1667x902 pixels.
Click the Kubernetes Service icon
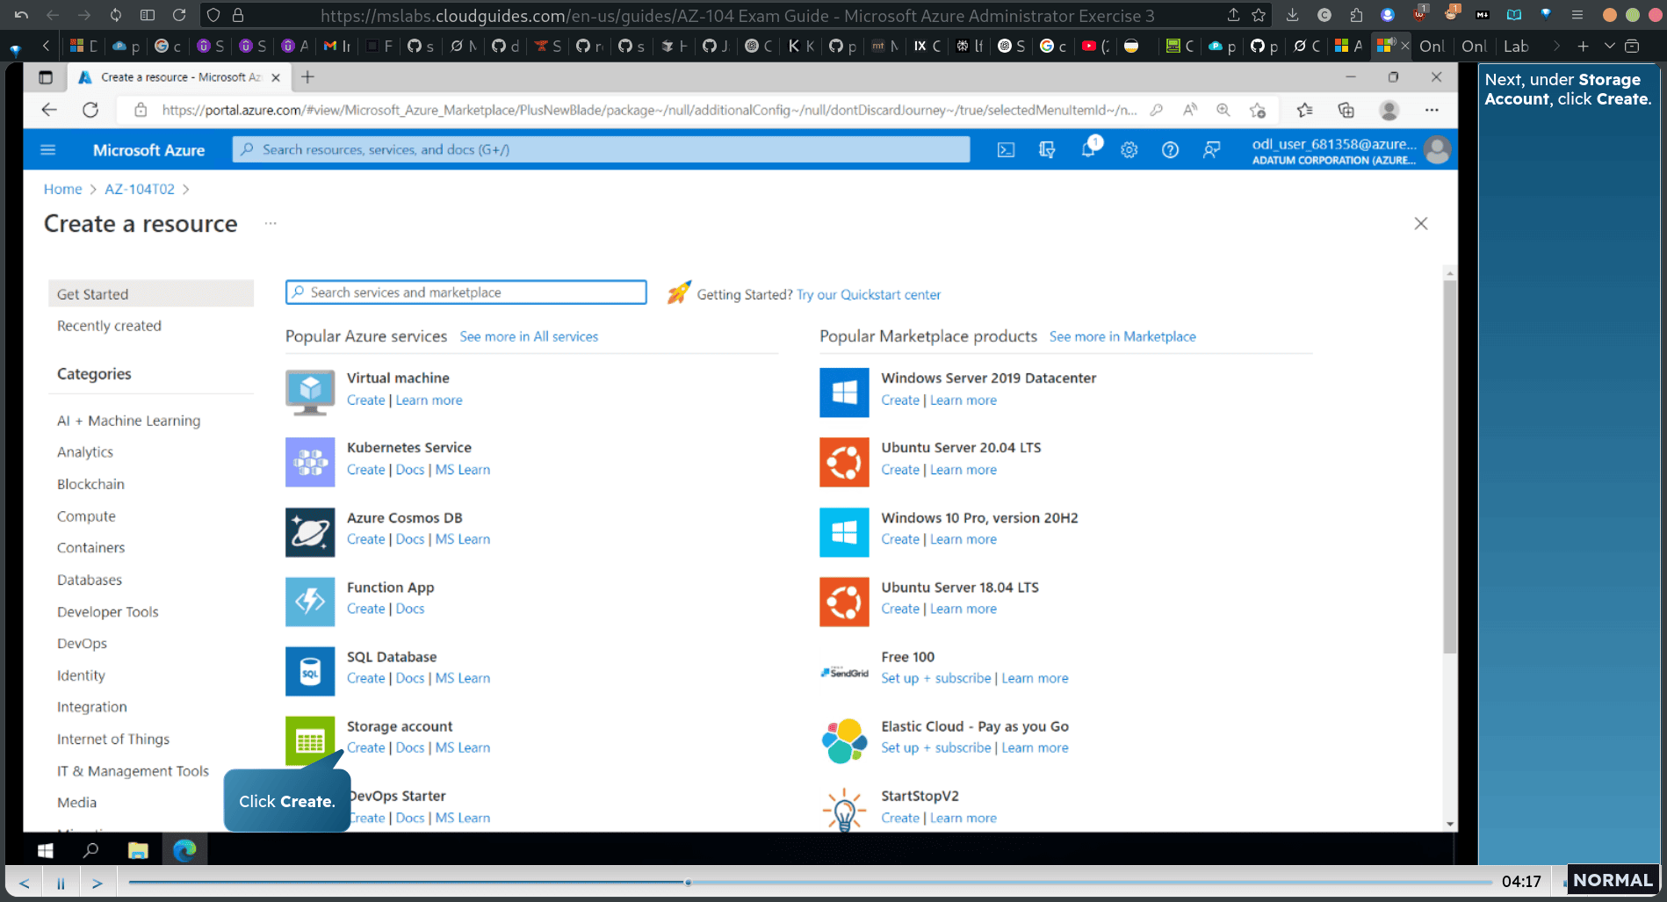pyautogui.click(x=310, y=462)
